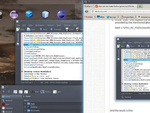
Task: Open the dark blue Eclipse desktop icon
Action: [61, 14]
